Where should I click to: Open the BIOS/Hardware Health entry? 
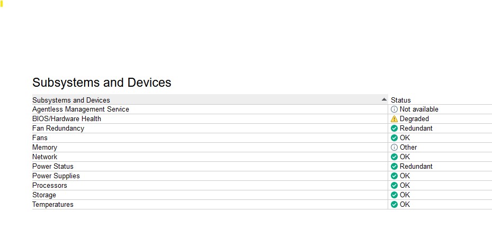(67, 119)
